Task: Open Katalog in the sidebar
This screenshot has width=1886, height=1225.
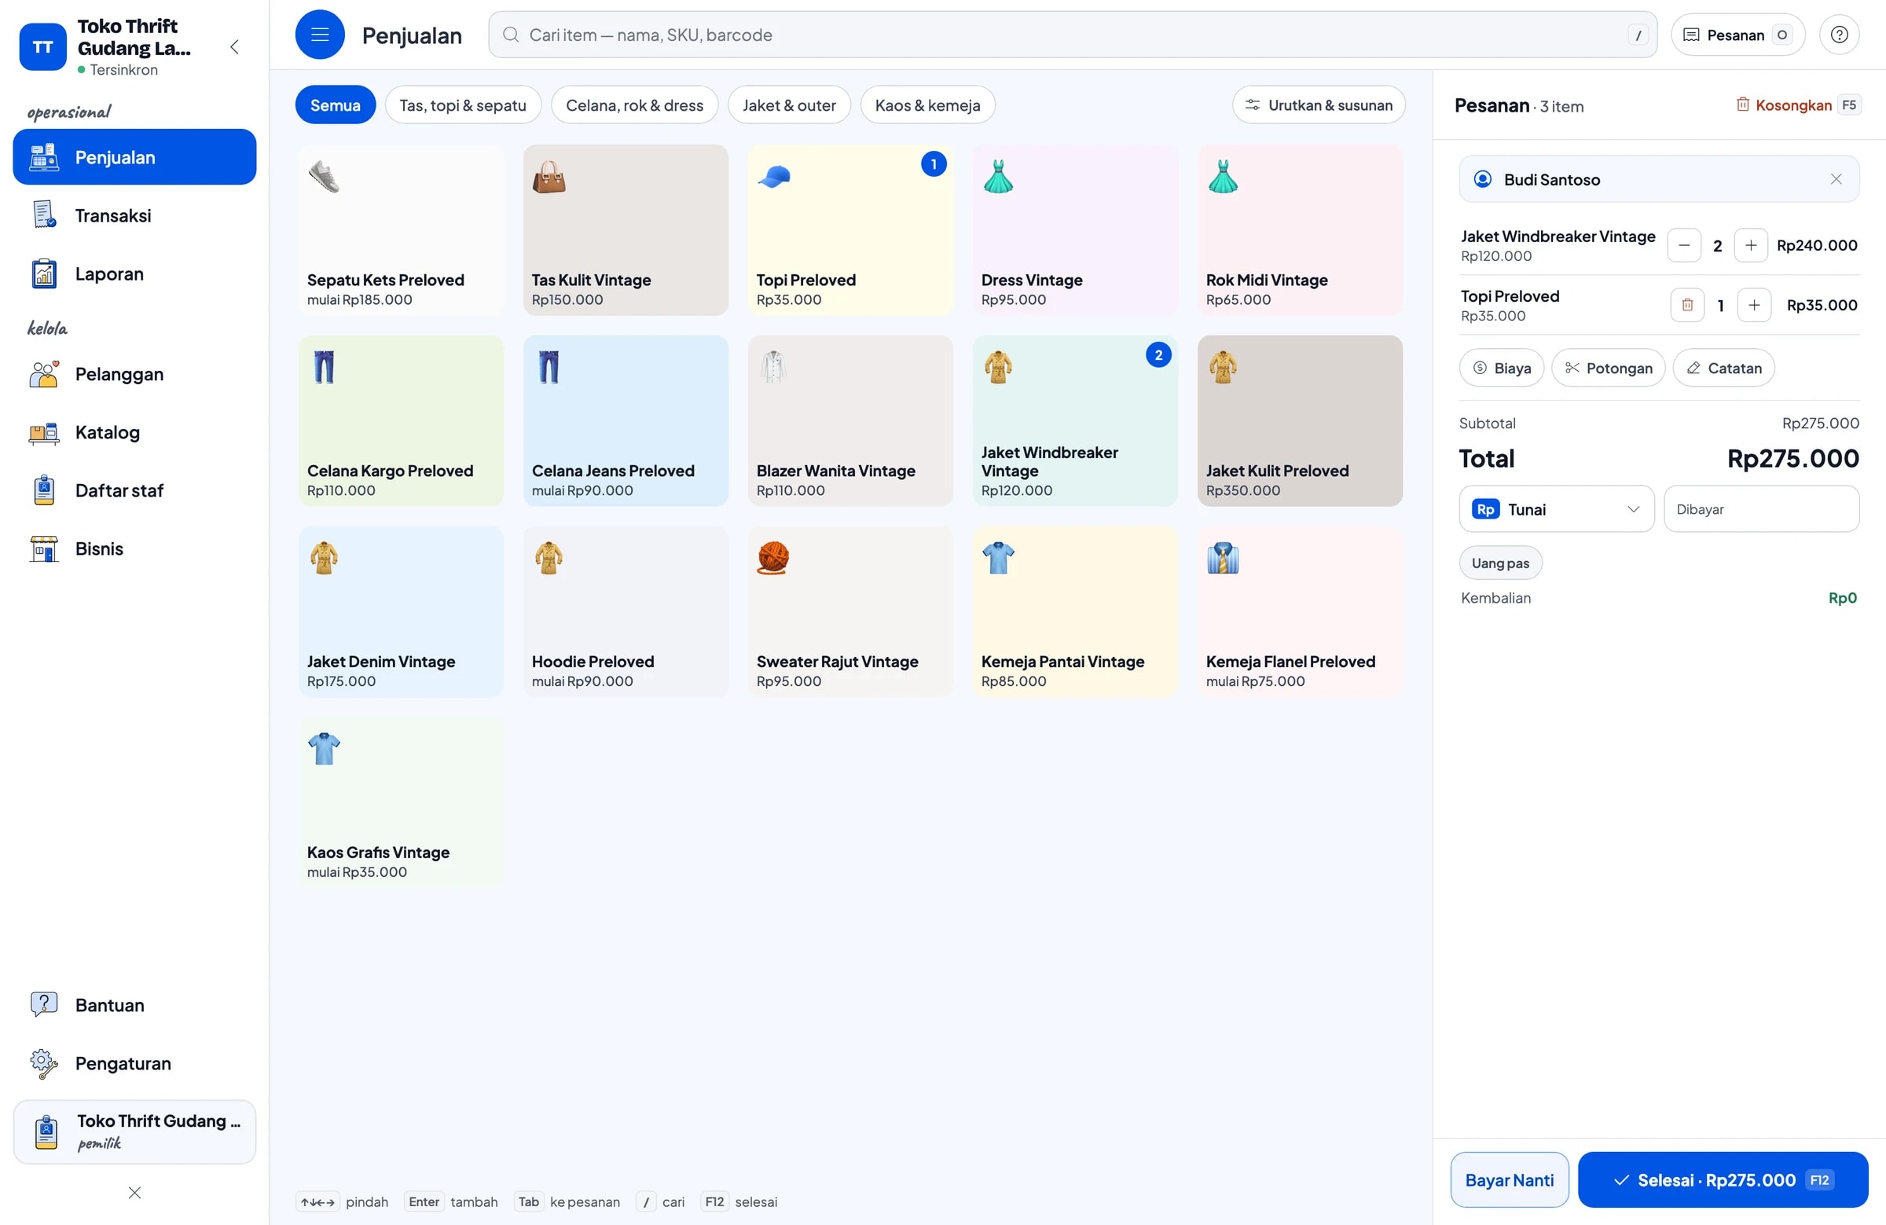Action: 134,433
